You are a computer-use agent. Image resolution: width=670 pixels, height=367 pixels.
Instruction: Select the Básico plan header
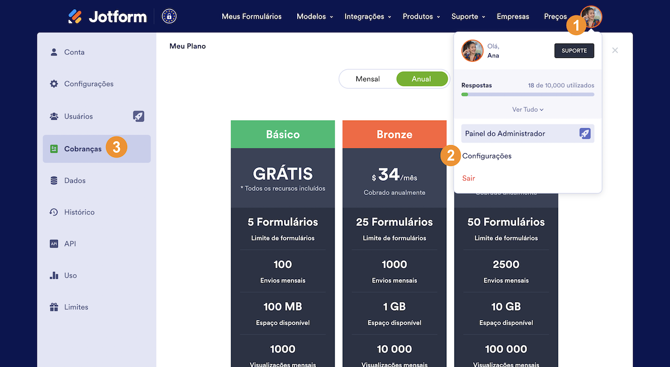pyautogui.click(x=283, y=135)
